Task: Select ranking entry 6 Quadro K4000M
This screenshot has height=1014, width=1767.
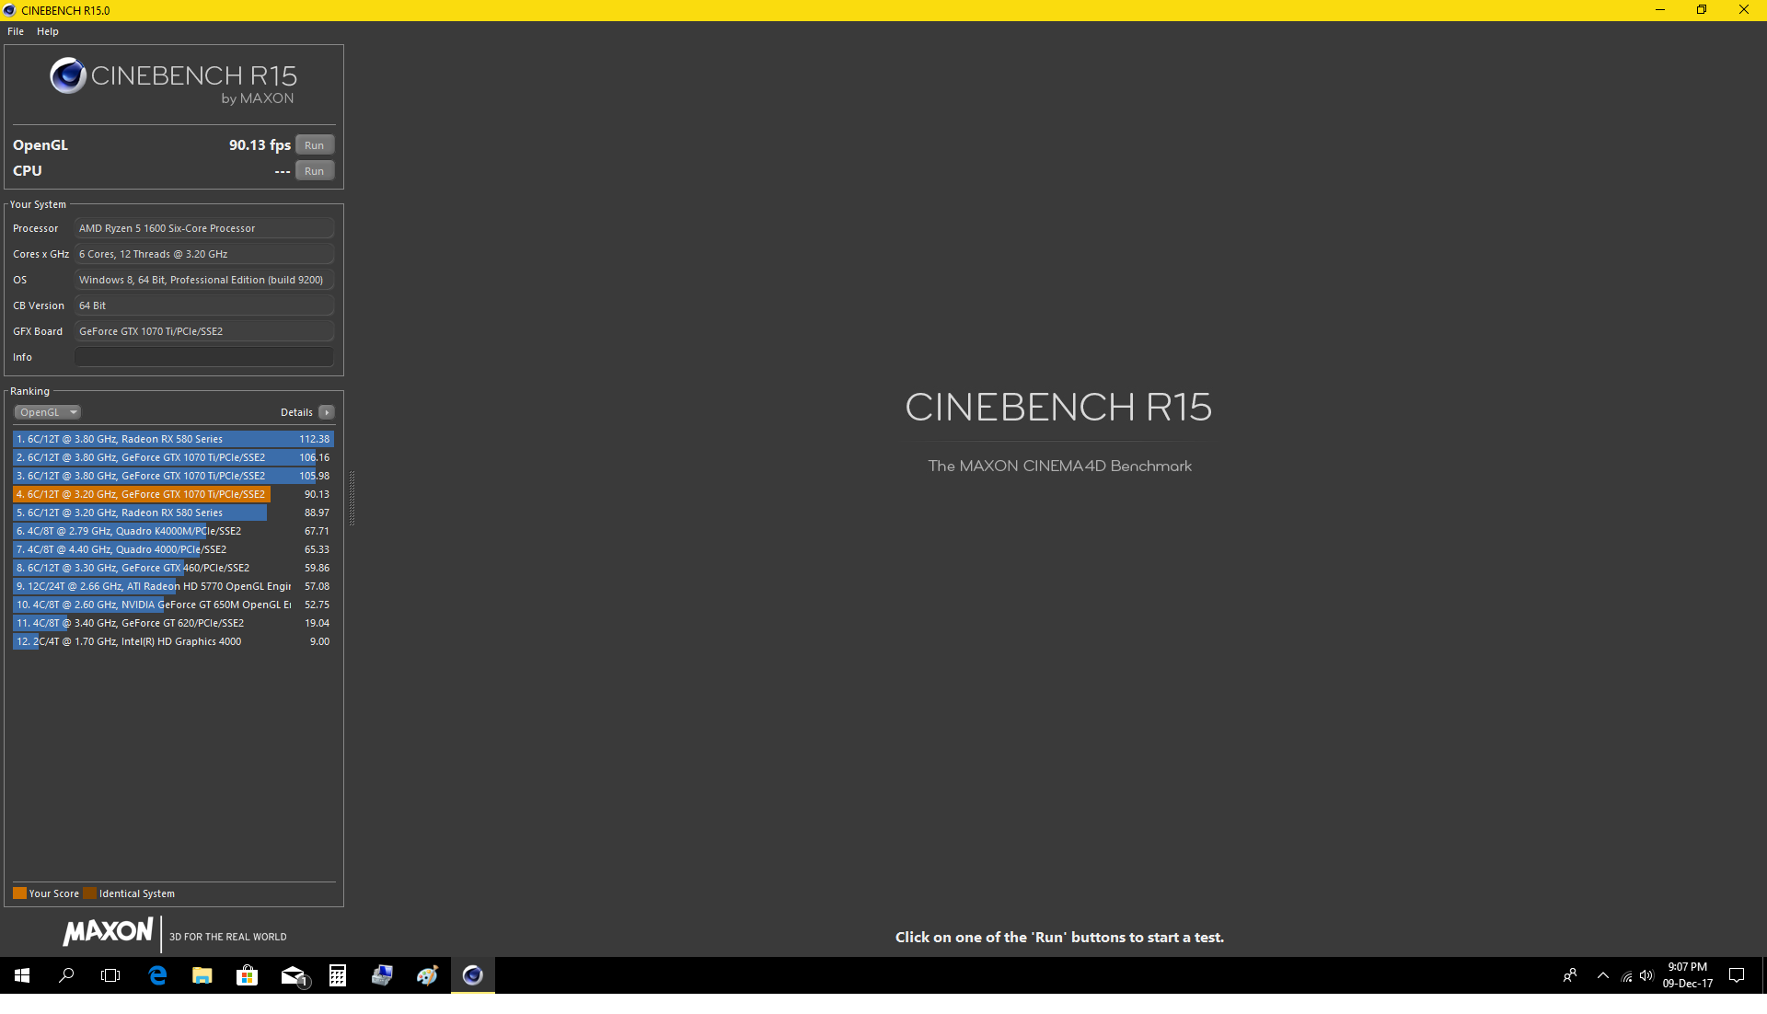Action: (x=173, y=531)
